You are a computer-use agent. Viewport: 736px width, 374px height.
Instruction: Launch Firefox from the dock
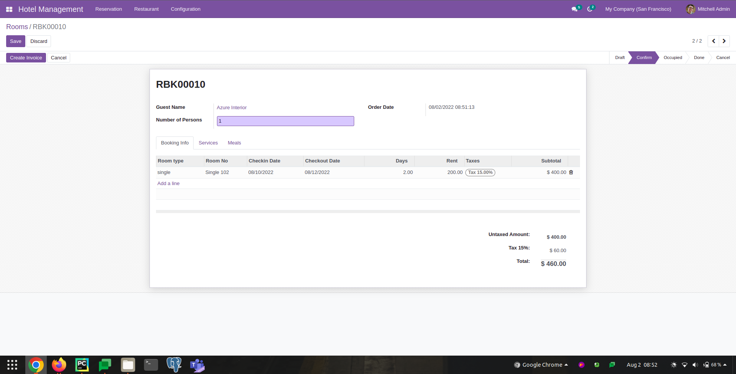[59, 365]
